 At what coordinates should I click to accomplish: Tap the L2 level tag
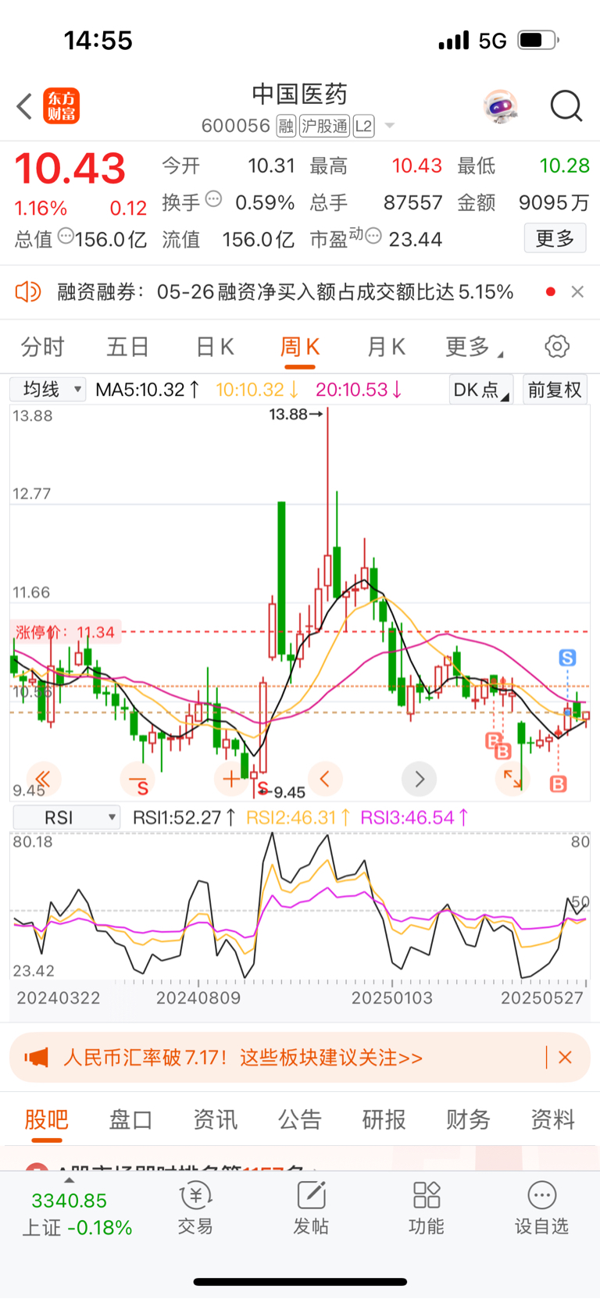pyautogui.click(x=364, y=126)
